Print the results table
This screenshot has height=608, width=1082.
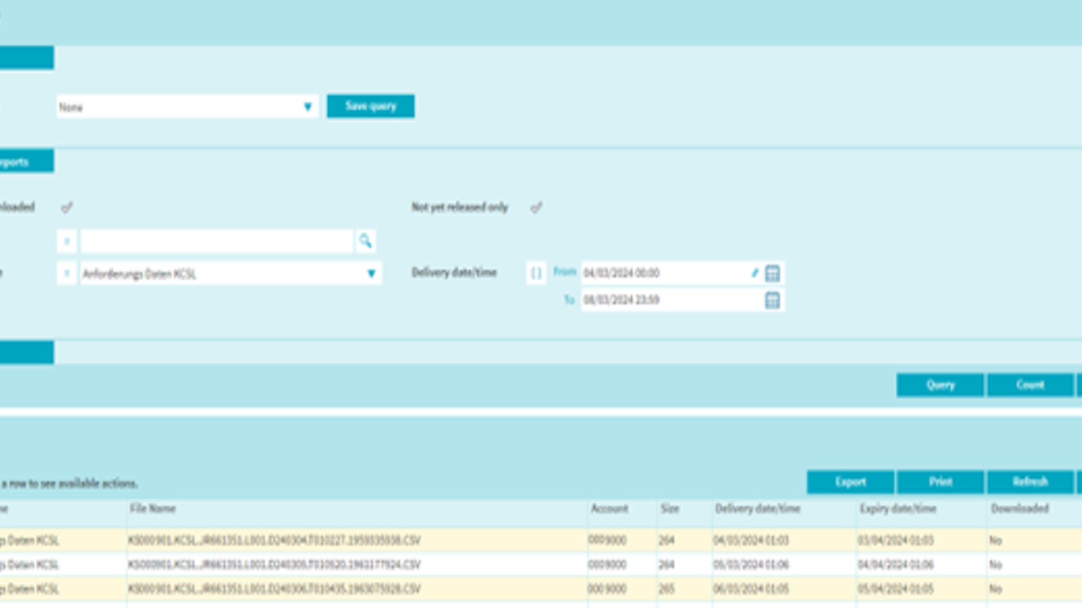pos(940,482)
